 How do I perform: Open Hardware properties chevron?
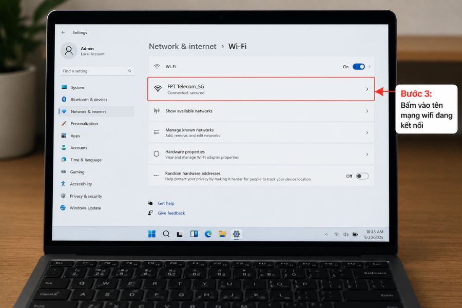click(367, 154)
